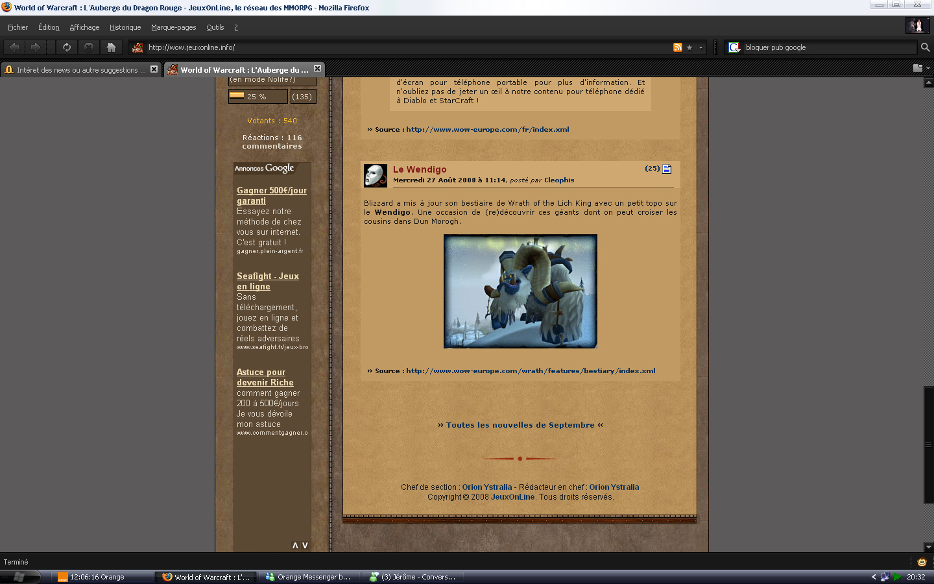934x584 pixels.
Task: Open the Fichier menu
Action: [18, 27]
